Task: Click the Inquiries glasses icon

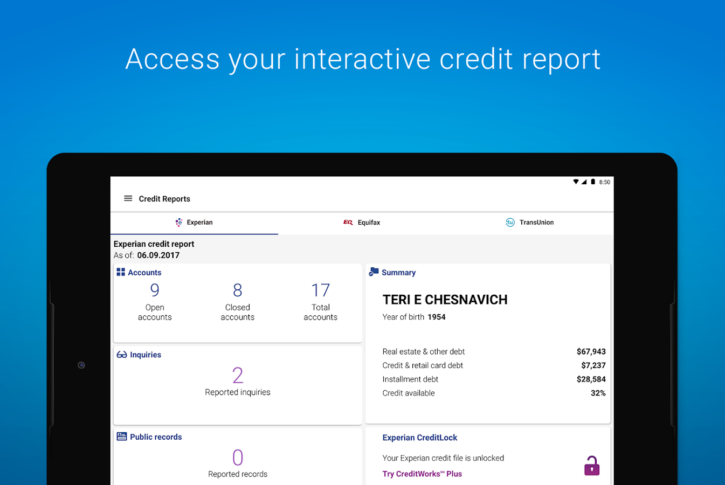Action: click(122, 355)
